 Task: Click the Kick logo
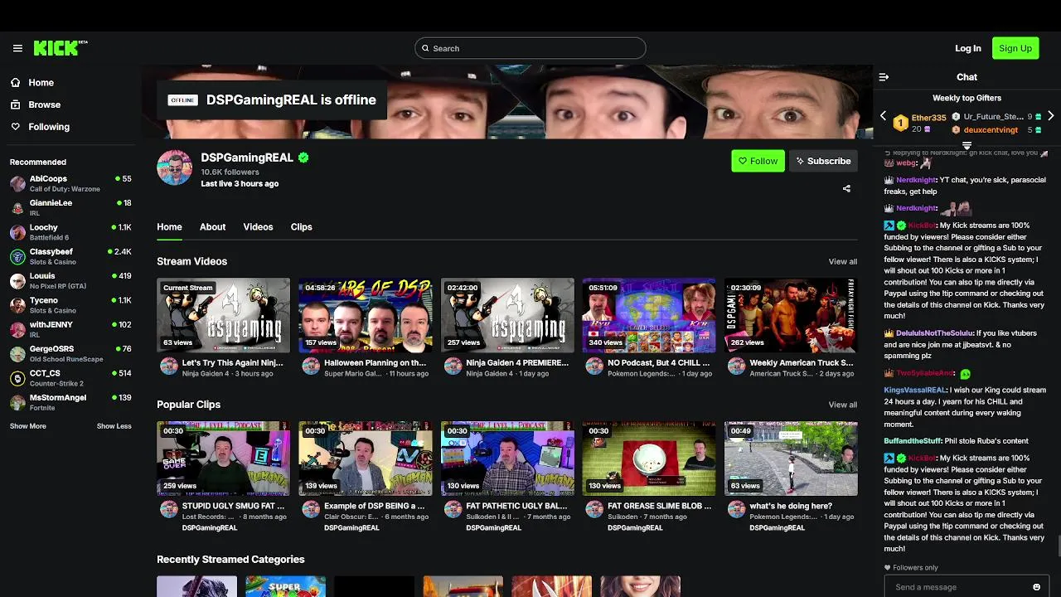tap(61, 48)
